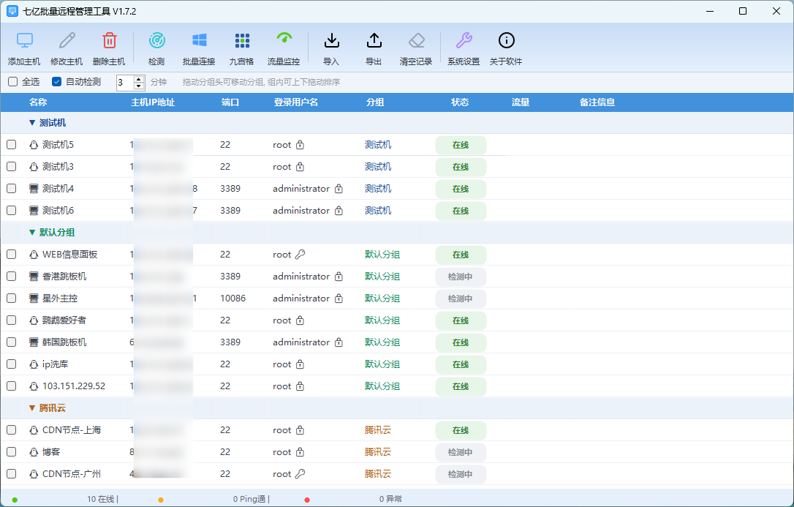Open 流量监控 traffic monitor
Screen dimensions: 794x507
(x=284, y=40)
